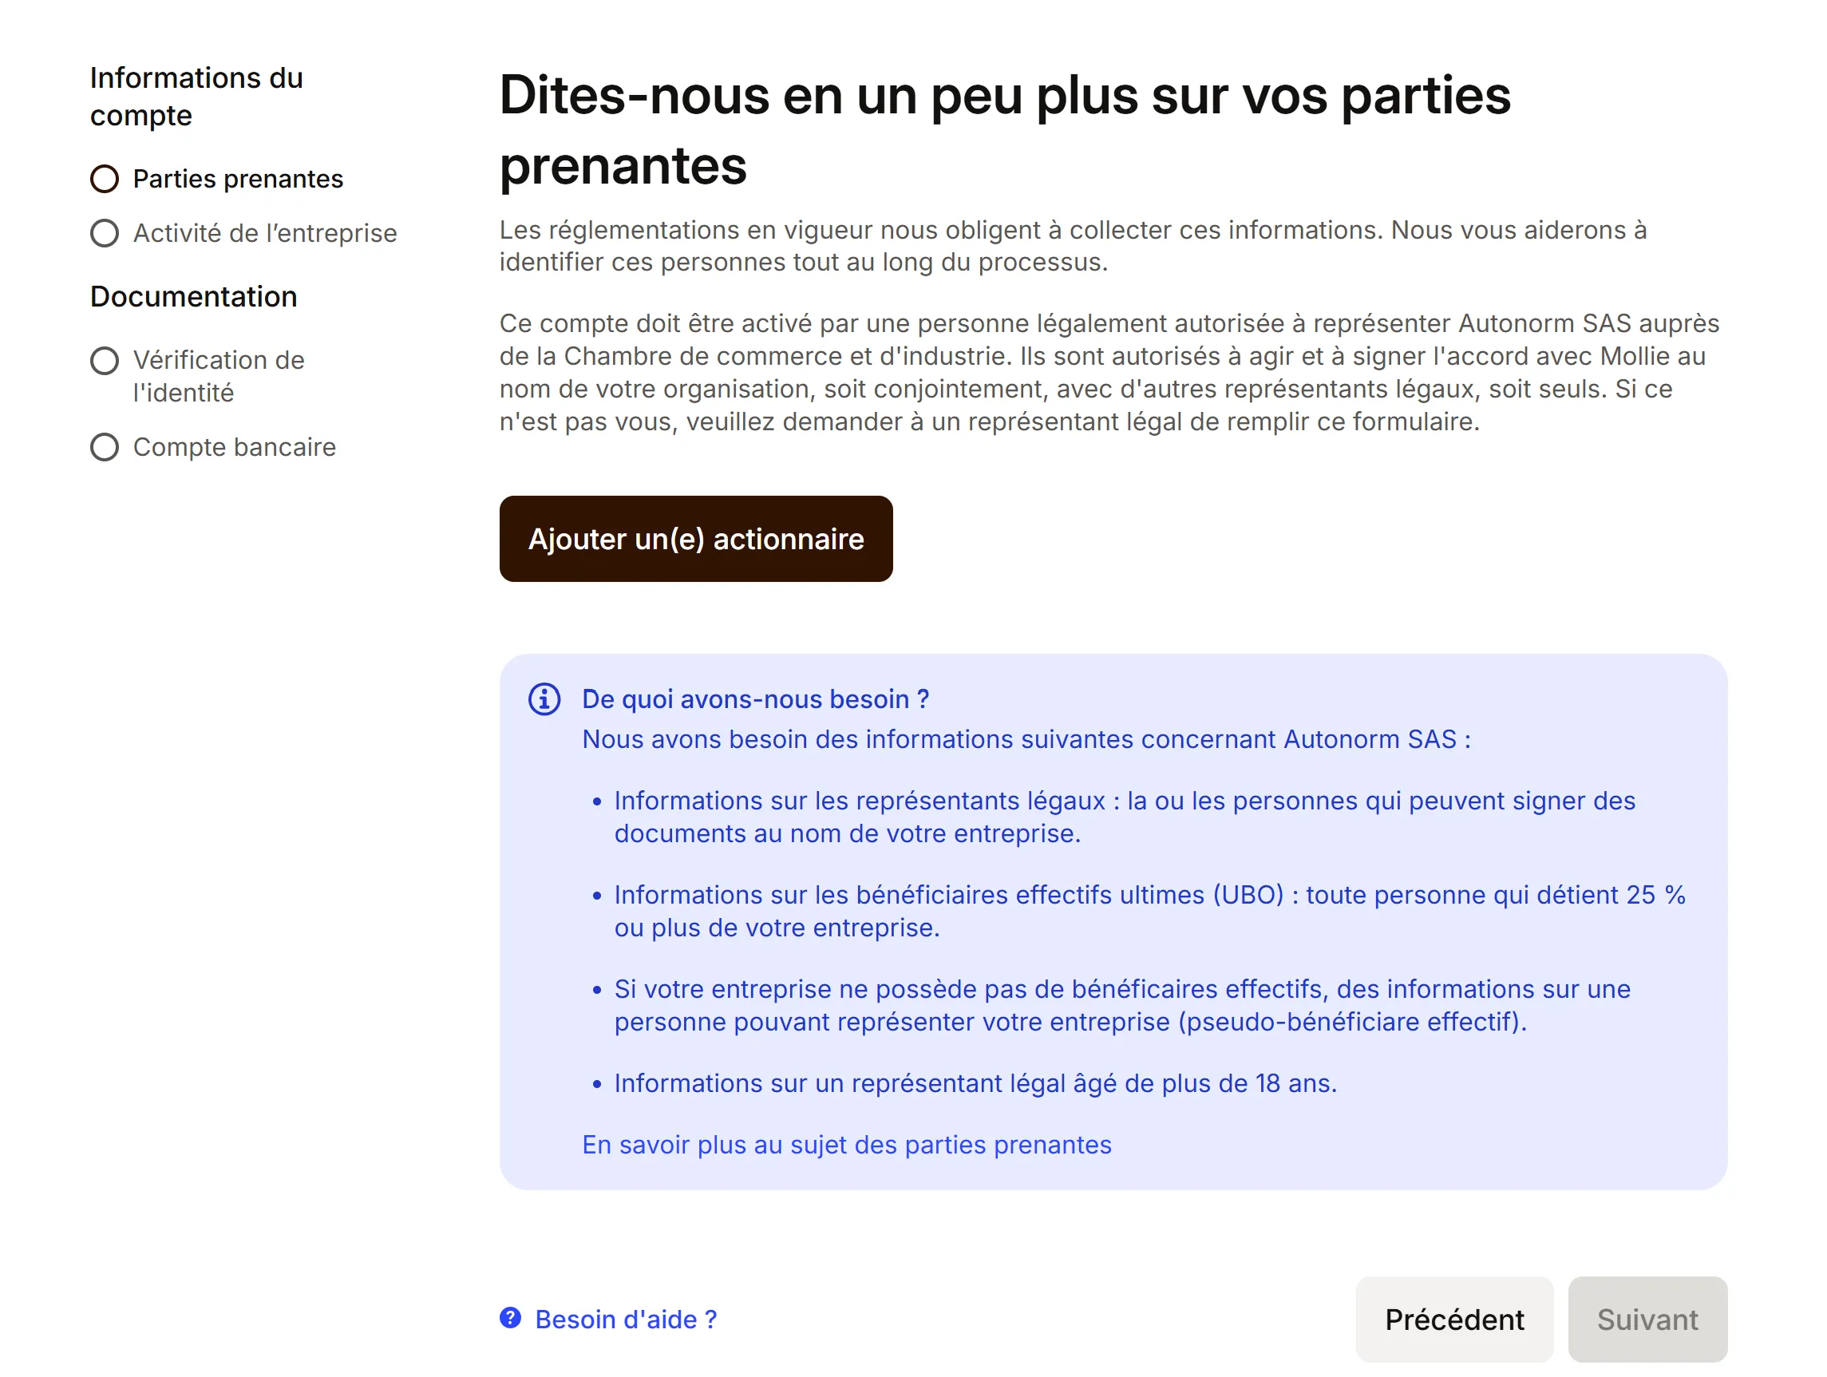Click the De quoi avons-nous besoin ? heading
Image resolution: width=1827 pixels, height=1377 pixels.
coord(755,698)
